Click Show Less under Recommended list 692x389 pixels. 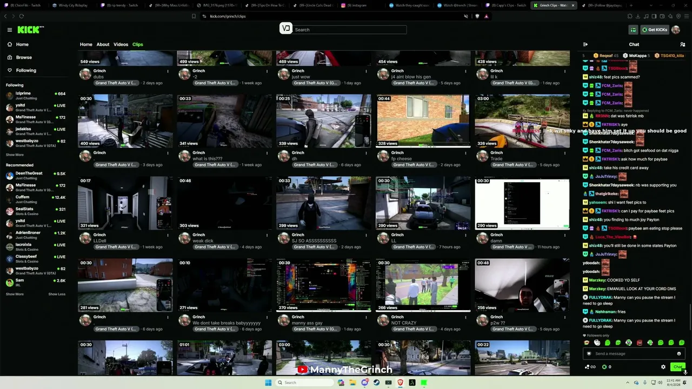coord(57,294)
